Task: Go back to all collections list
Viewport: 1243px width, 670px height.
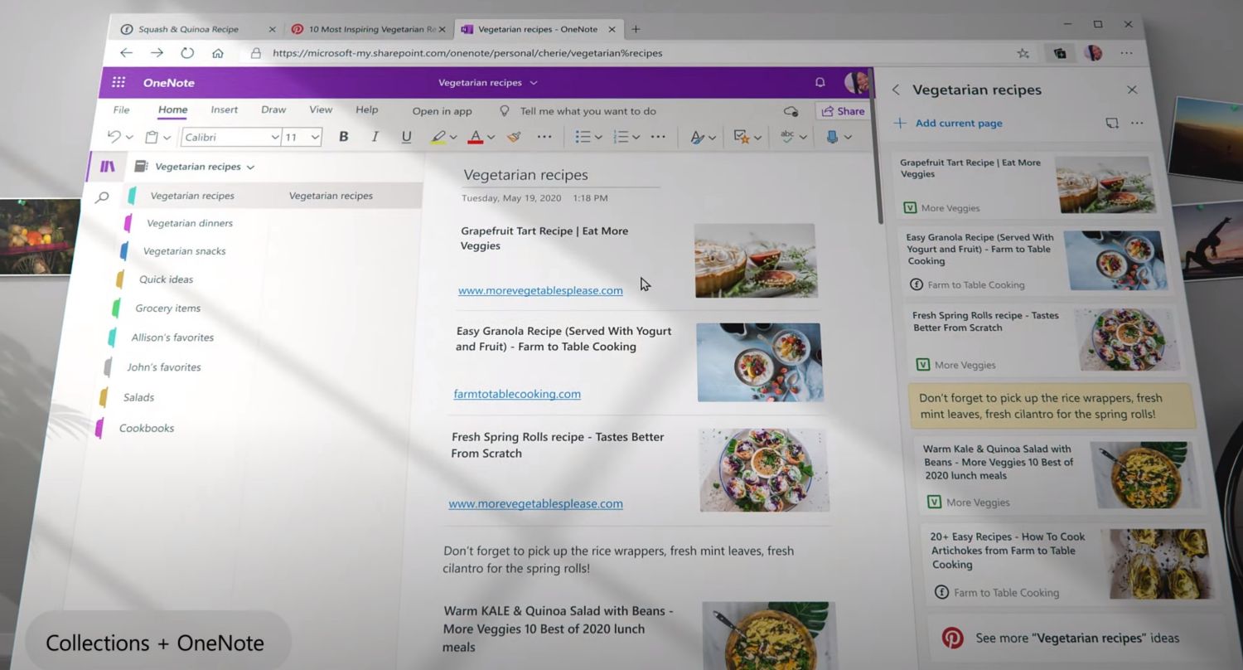Action: 896,90
